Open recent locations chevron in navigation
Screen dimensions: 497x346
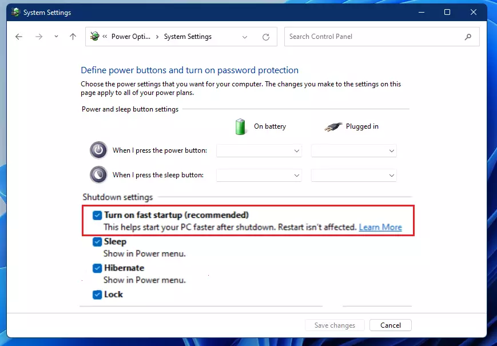56,37
